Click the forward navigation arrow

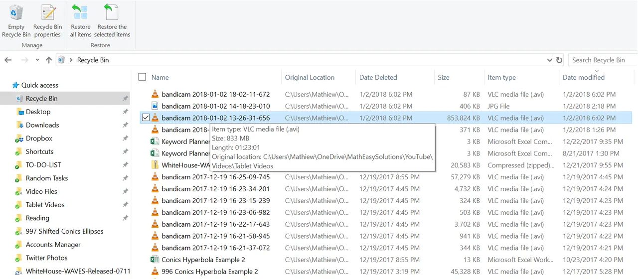tap(24, 60)
